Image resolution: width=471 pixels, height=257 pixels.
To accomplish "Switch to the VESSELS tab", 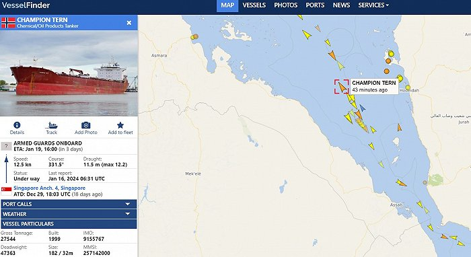I will point(254,5).
